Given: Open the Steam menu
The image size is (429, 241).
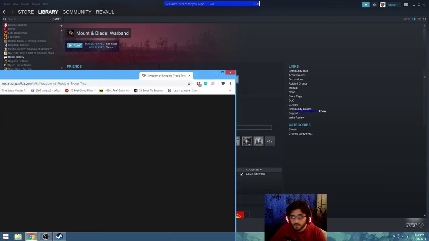Looking at the screenshot, I should (x=6, y=4).
